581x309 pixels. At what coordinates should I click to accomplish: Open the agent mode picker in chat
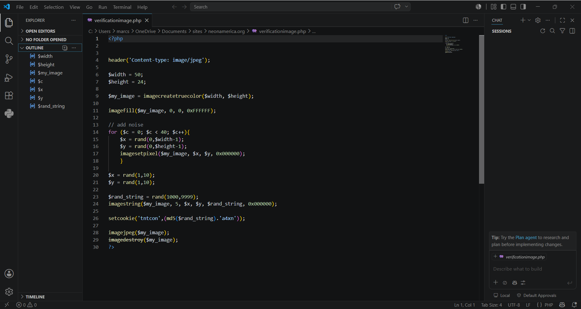(505, 283)
